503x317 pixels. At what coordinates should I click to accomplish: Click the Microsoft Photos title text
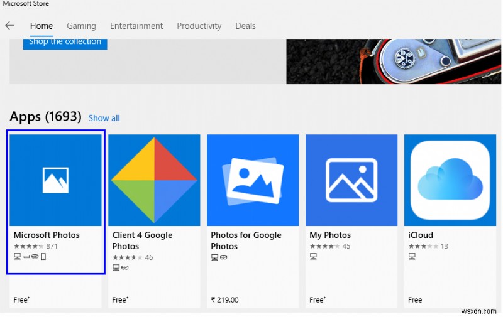pos(47,235)
